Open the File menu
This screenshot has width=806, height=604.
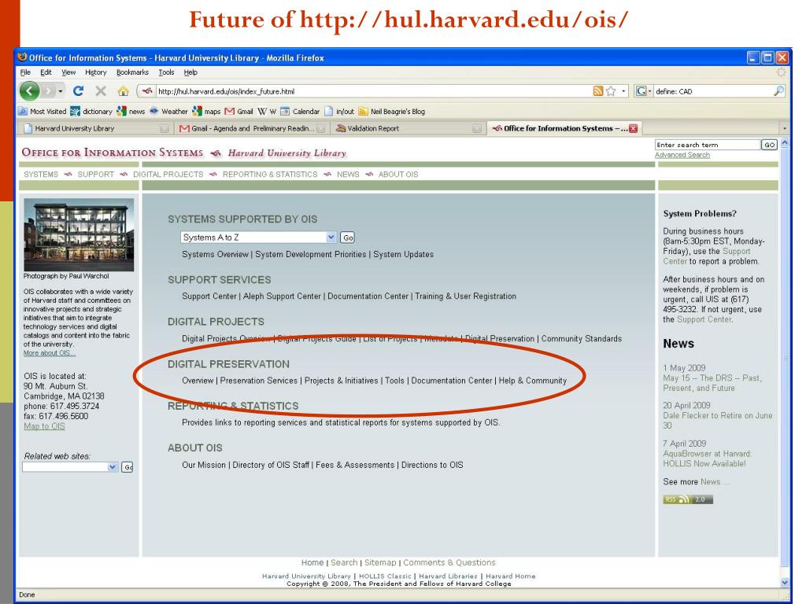tap(25, 72)
